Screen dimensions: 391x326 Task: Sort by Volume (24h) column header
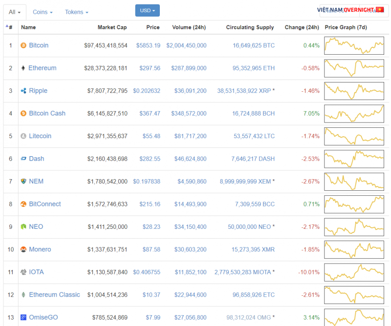189,27
